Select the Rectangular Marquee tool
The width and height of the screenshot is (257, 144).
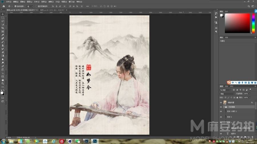pyautogui.click(x=3, y=17)
